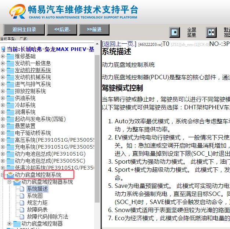Click the 进气与排气系统 folder icon
Viewport: 230px width, 229px height.
[10, 84]
